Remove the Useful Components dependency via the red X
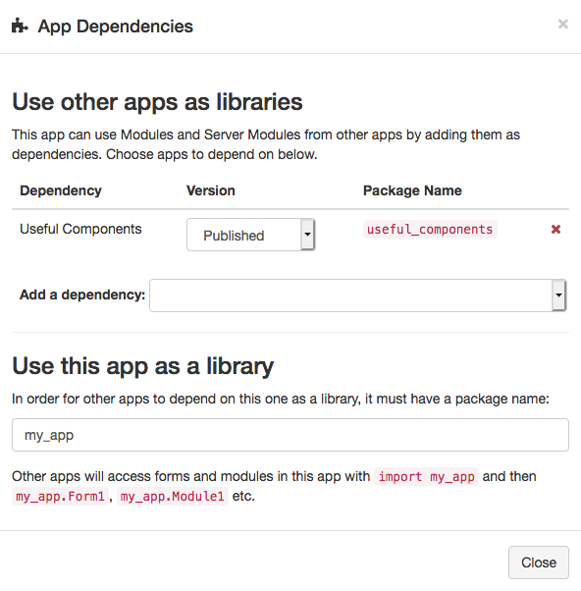581x591 pixels. click(x=555, y=229)
